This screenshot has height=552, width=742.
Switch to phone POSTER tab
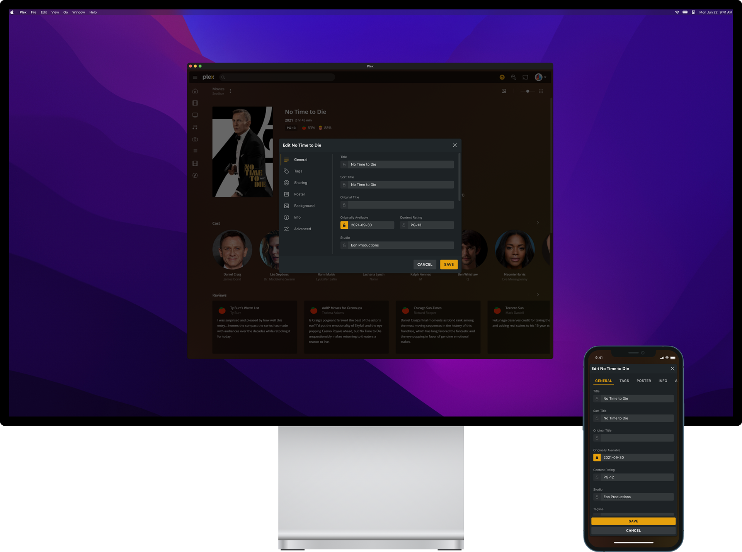click(x=643, y=381)
